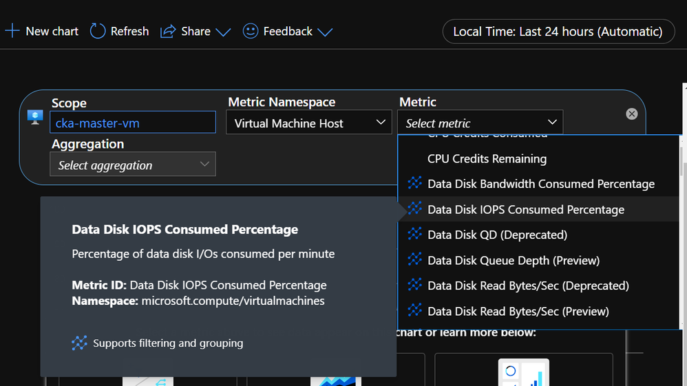Image resolution: width=687 pixels, height=386 pixels.
Task: Click the tooltip title Data Disk IOPS Consumed Percentage
Action: [185, 230]
